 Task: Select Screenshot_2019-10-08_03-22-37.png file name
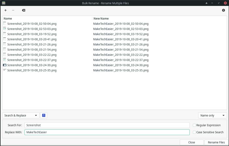pyautogui.click(x=32, y=60)
